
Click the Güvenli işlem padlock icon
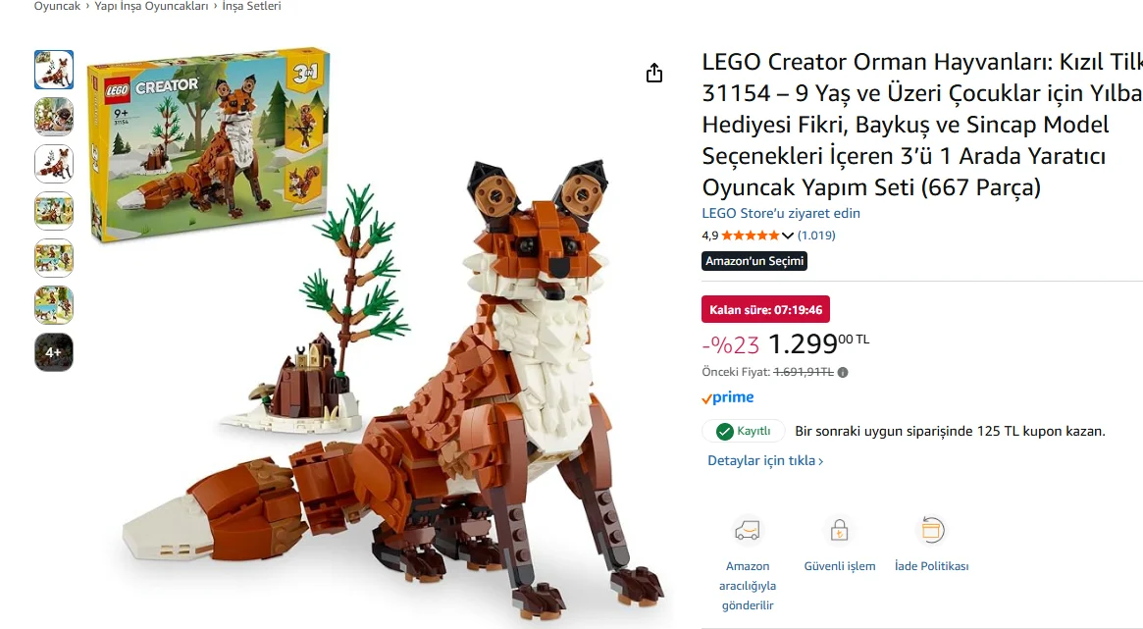click(839, 530)
